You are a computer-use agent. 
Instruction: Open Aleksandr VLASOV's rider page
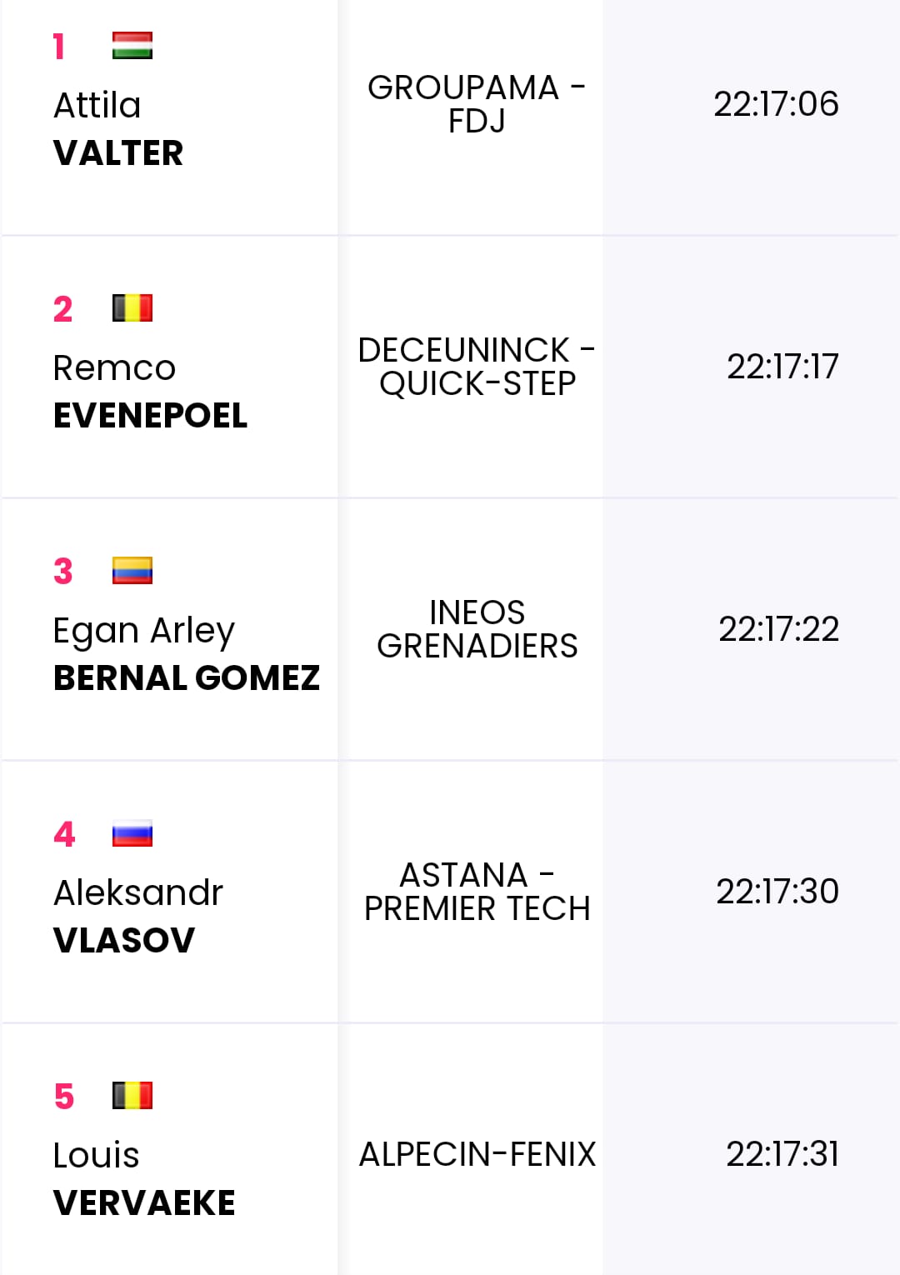pyautogui.click(x=138, y=917)
